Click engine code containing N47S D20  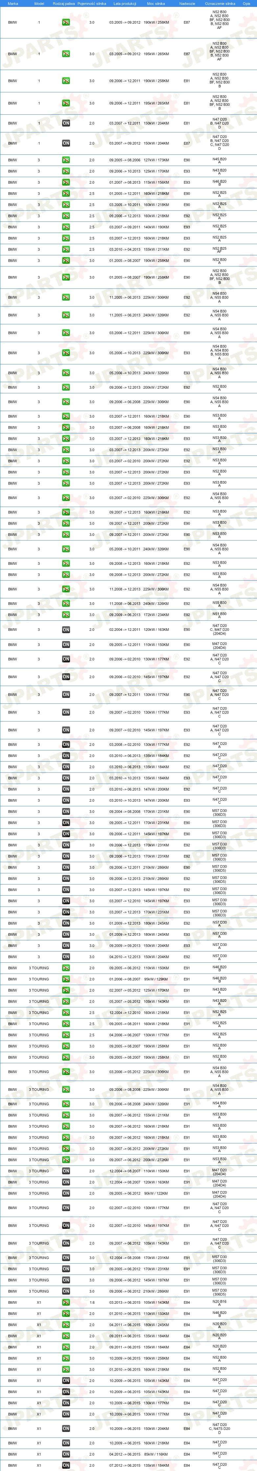219,1428
